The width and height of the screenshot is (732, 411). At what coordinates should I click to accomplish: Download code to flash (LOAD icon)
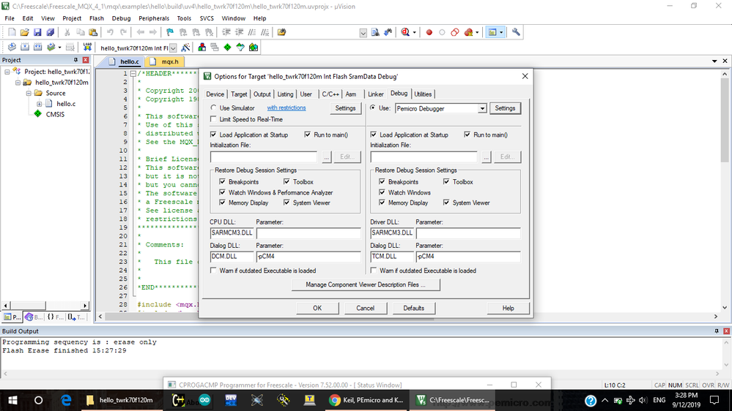[87, 47]
